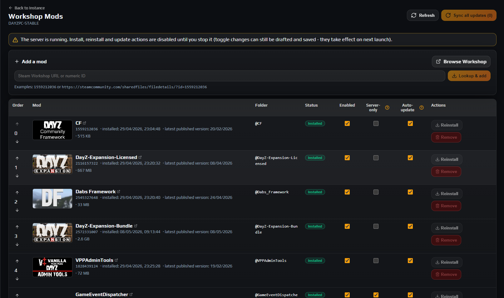Click Reinstall for Dabs Framework

(x=447, y=194)
